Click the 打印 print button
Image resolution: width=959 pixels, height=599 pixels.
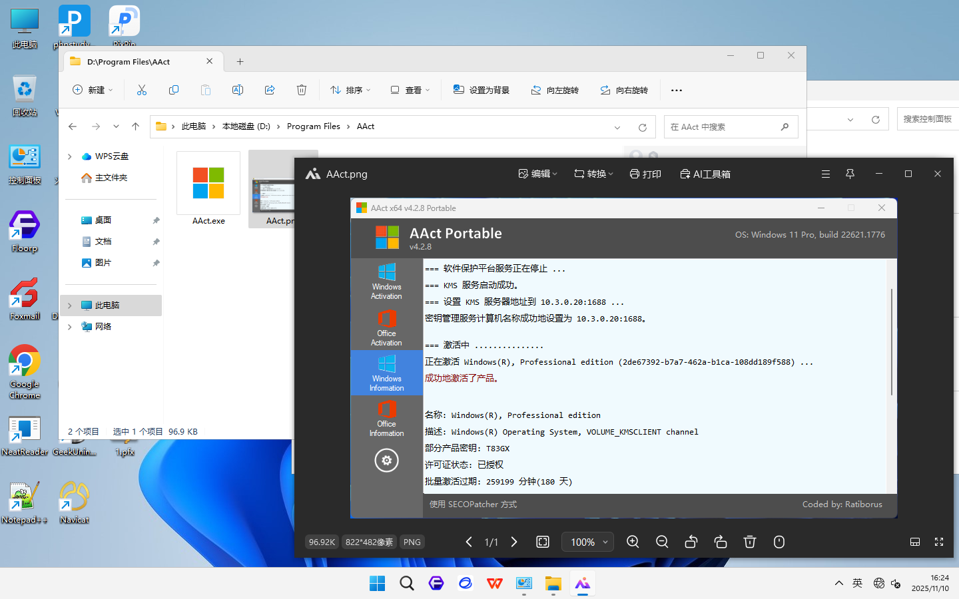(645, 174)
